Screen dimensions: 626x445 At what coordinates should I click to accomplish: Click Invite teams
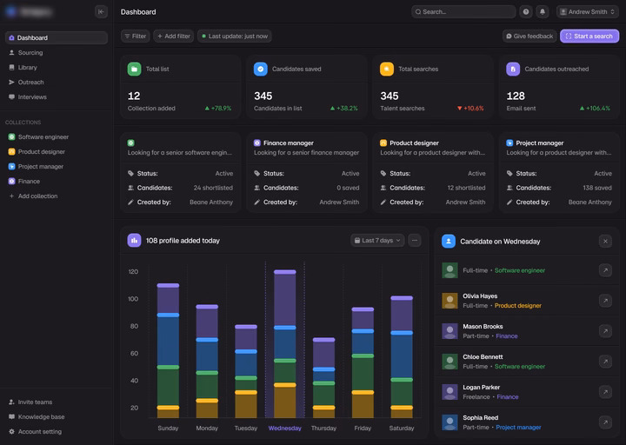[57, 402]
